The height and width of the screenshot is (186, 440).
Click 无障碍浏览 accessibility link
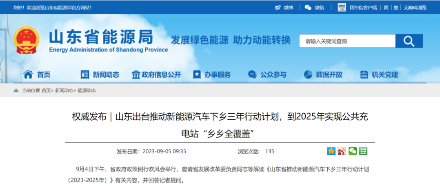(x=415, y=7)
